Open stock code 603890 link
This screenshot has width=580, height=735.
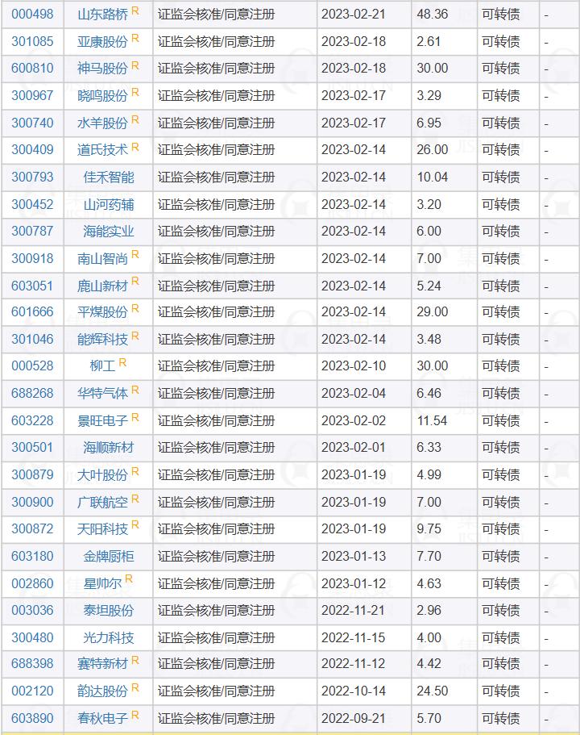point(32,718)
